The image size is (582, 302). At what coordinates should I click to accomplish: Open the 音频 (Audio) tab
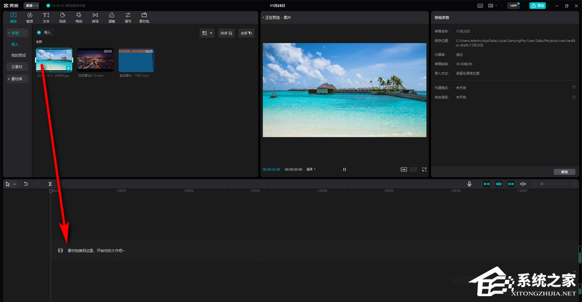point(30,17)
